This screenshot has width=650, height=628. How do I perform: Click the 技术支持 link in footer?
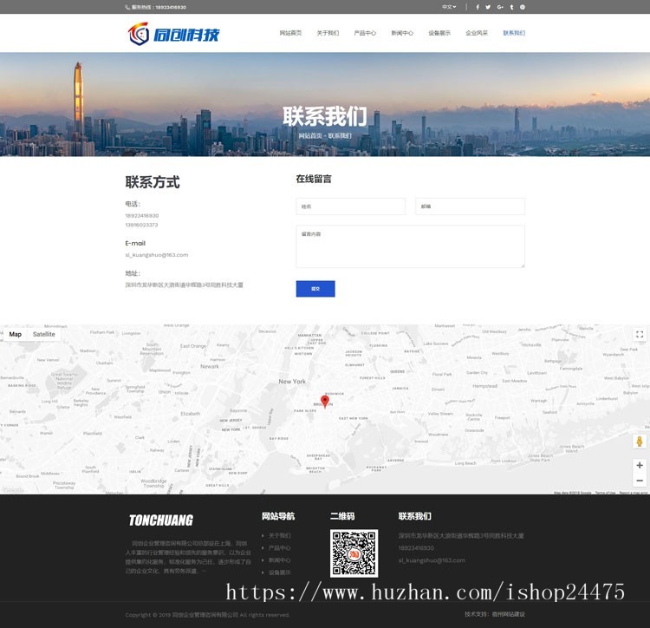pos(495,614)
